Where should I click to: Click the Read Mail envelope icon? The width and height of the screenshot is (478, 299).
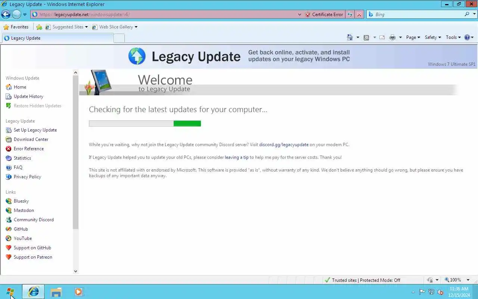[x=382, y=37]
